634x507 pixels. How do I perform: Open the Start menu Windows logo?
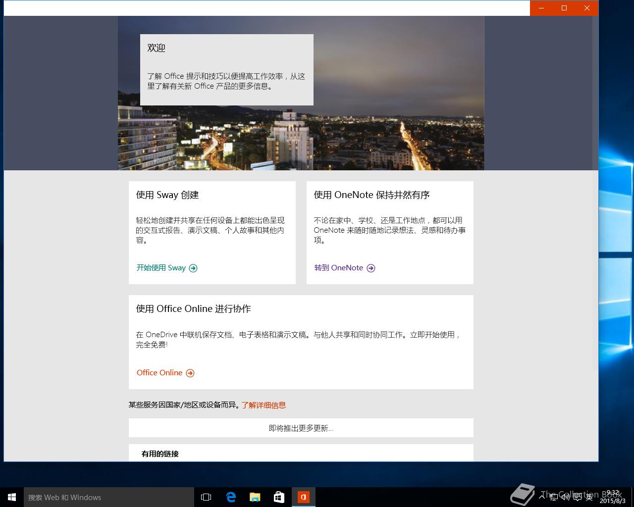pyautogui.click(x=12, y=497)
